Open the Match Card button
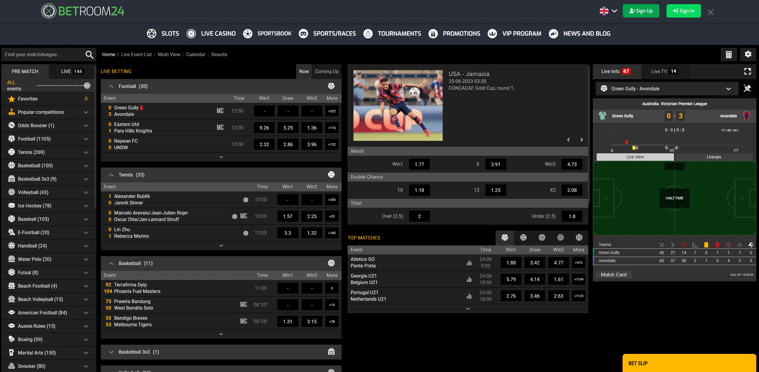Image resolution: width=759 pixels, height=372 pixels. point(614,275)
